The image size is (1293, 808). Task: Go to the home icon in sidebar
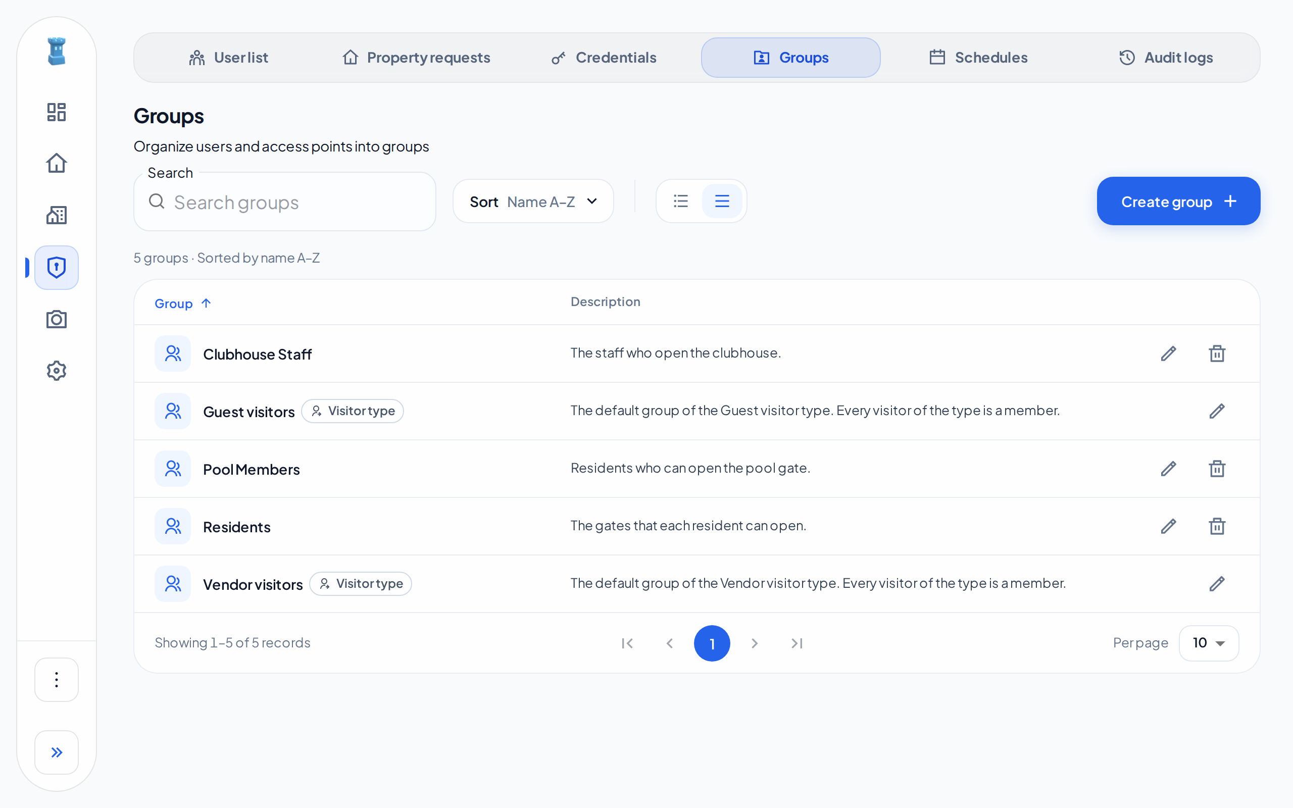click(x=56, y=163)
